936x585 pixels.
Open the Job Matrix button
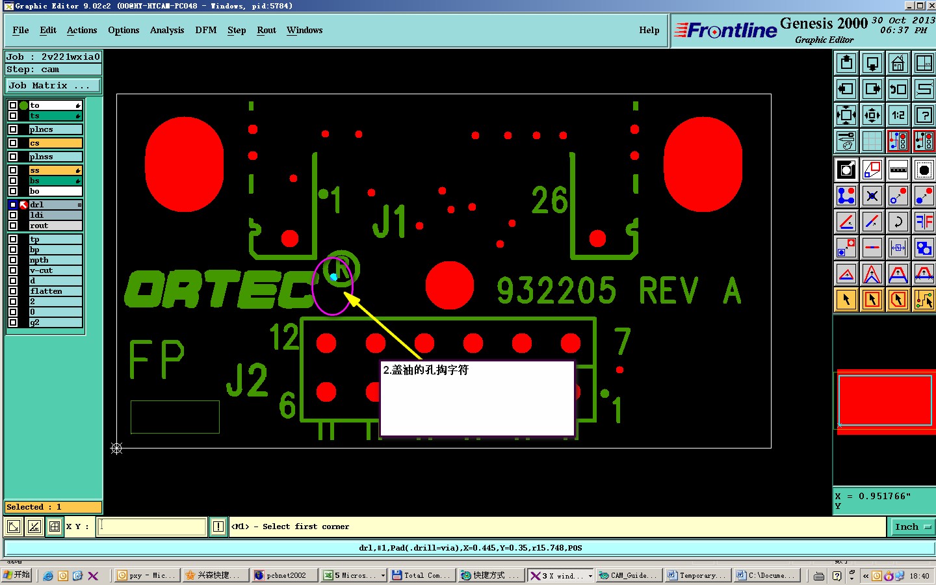click(x=54, y=86)
